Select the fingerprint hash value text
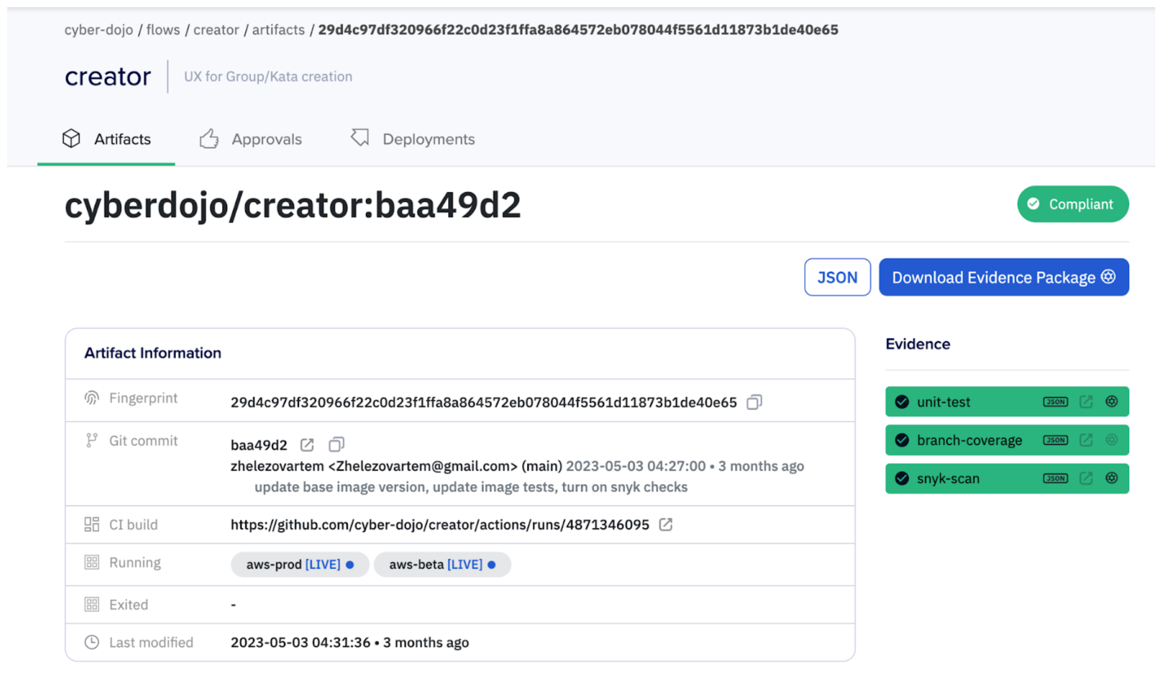 click(484, 403)
